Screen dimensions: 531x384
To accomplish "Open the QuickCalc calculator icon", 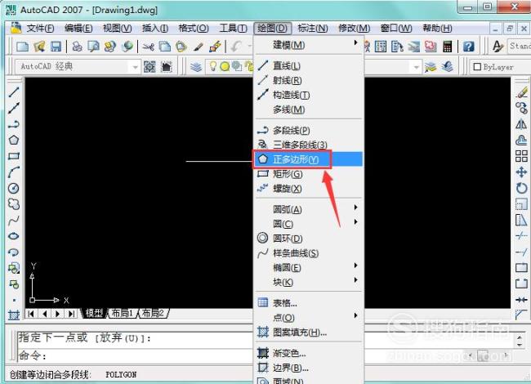I will click(x=448, y=47).
